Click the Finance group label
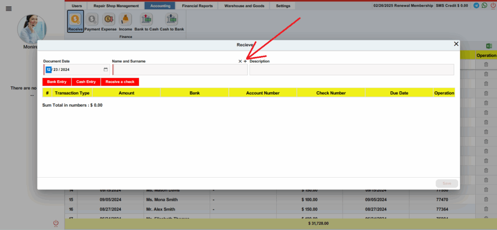Screen dimensions: 497x230 pos(126,37)
